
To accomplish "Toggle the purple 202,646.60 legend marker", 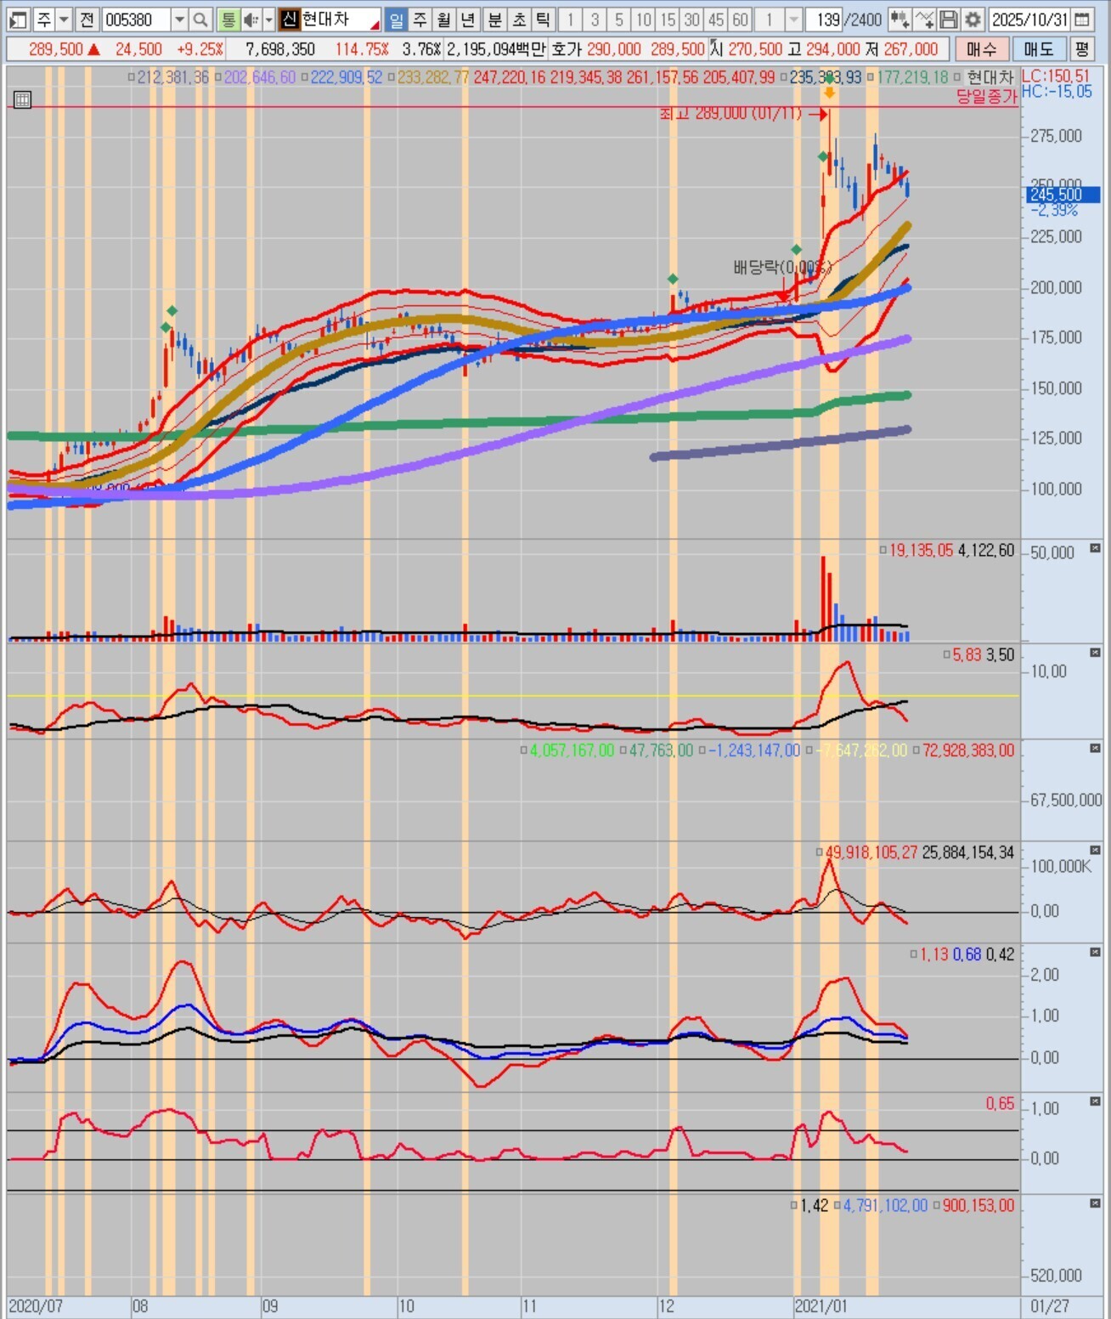I will pyautogui.click(x=218, y=77).
